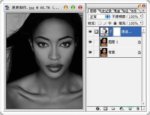
Task: Toggle lock all padlock icon
Action: (x=115, y=23)
